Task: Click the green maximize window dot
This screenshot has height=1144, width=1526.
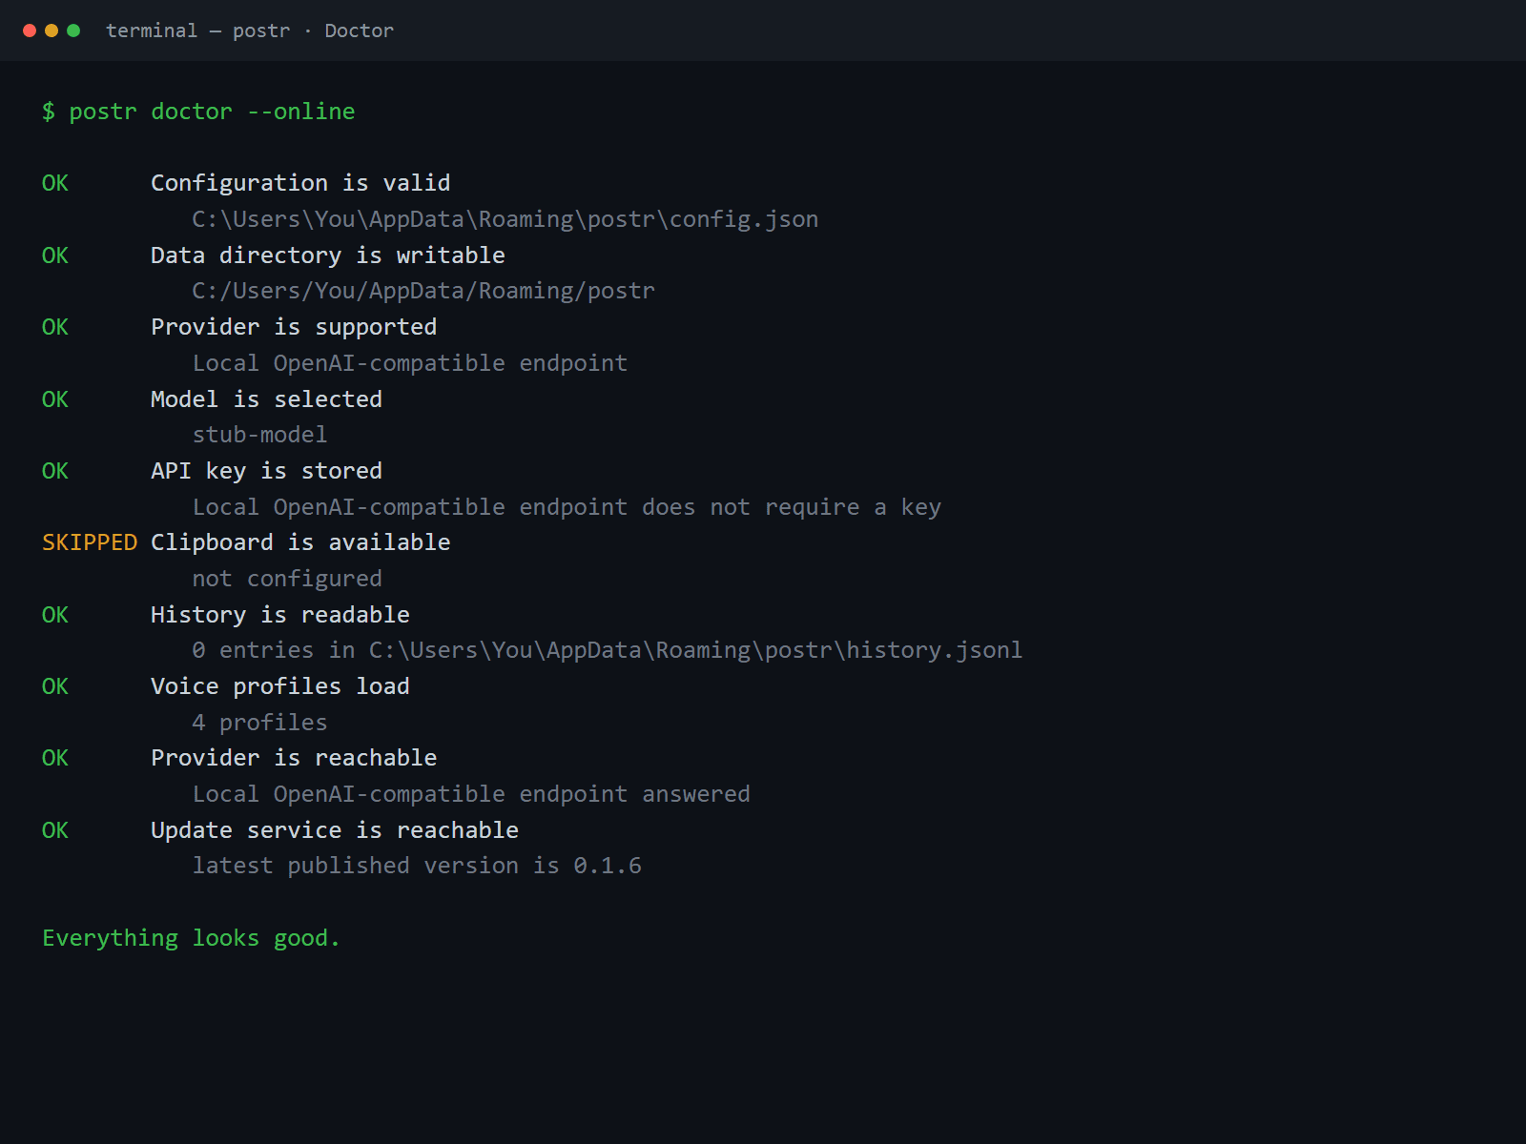Action: [x=73, y=31]
